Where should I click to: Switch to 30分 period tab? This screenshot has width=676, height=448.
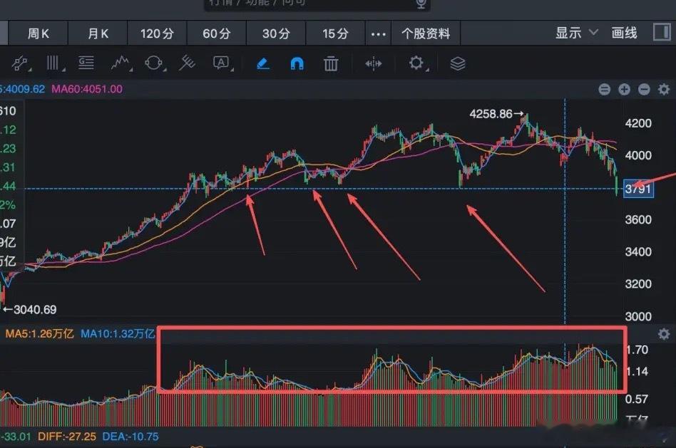pos(276,33)
